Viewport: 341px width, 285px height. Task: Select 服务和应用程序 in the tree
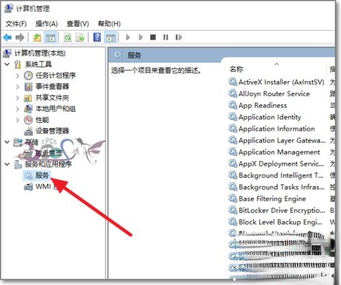coord(48,164)
